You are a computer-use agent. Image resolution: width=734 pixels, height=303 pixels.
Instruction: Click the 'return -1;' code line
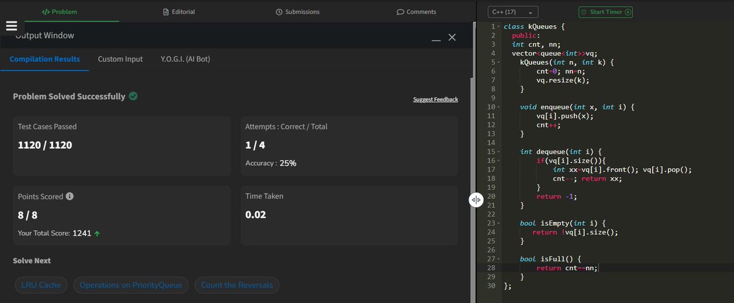(x=557, y=196)
